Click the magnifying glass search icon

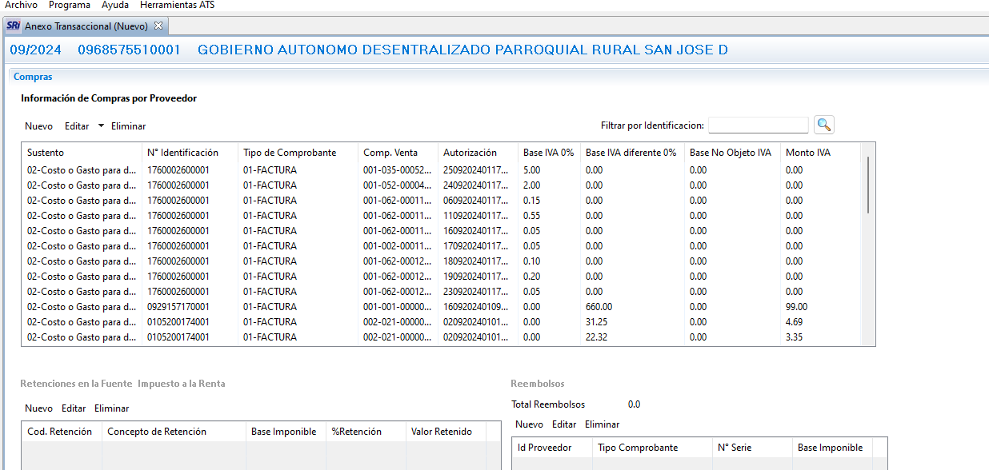(824, 125)
